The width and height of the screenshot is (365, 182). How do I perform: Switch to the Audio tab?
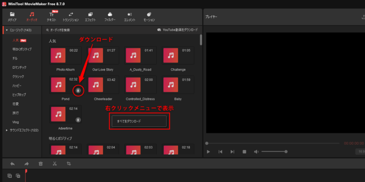(32, 17)
